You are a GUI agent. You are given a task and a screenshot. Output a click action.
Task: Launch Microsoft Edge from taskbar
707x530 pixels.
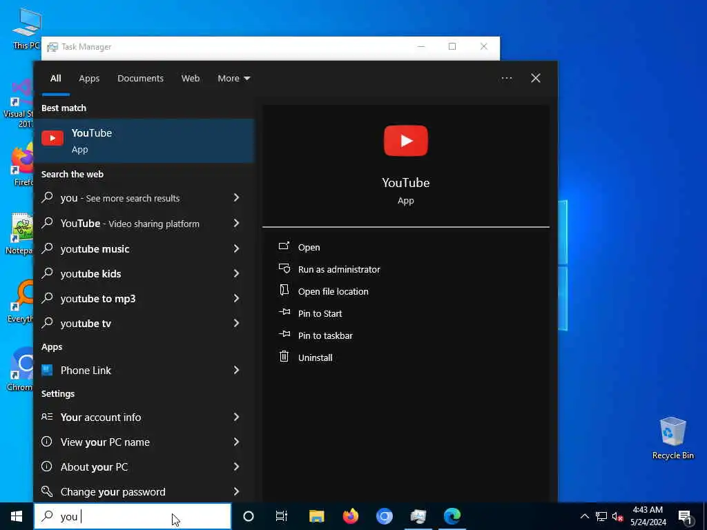452,516
